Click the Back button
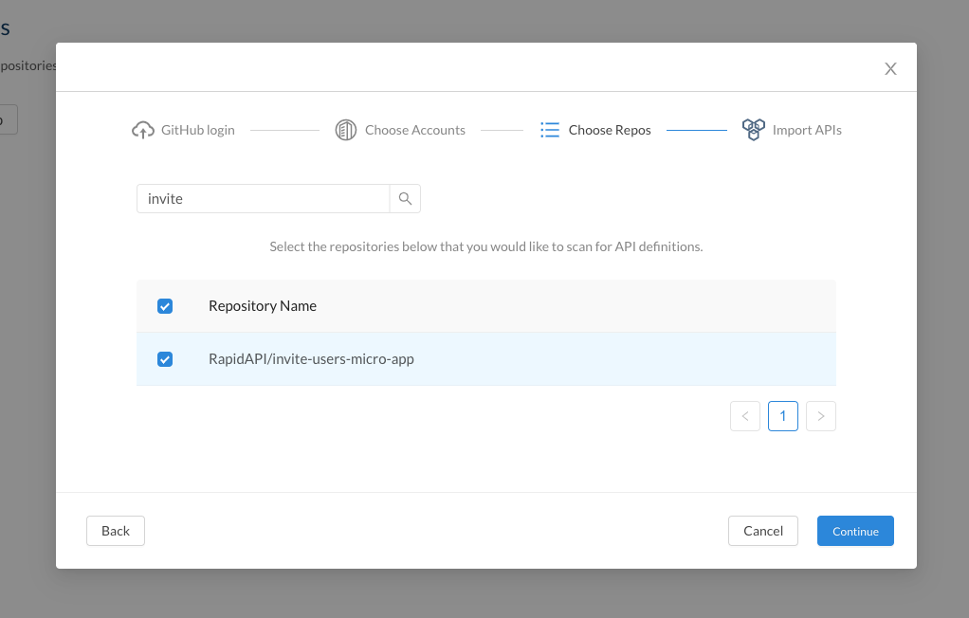The height and width of the screenshot is (618, 969). (x=116, y=531)
